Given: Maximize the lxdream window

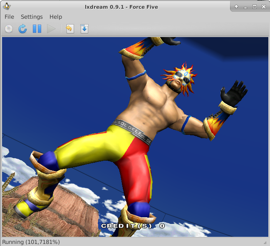Looking at the screenshot, I should click(x=255, y=7).
